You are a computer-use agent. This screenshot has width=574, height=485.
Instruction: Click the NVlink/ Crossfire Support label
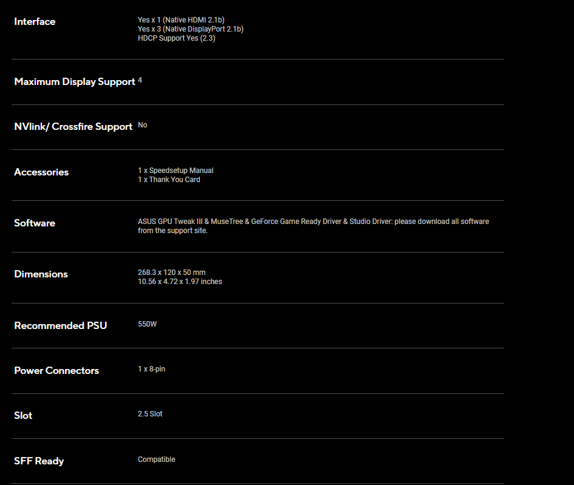click(73, 127)
